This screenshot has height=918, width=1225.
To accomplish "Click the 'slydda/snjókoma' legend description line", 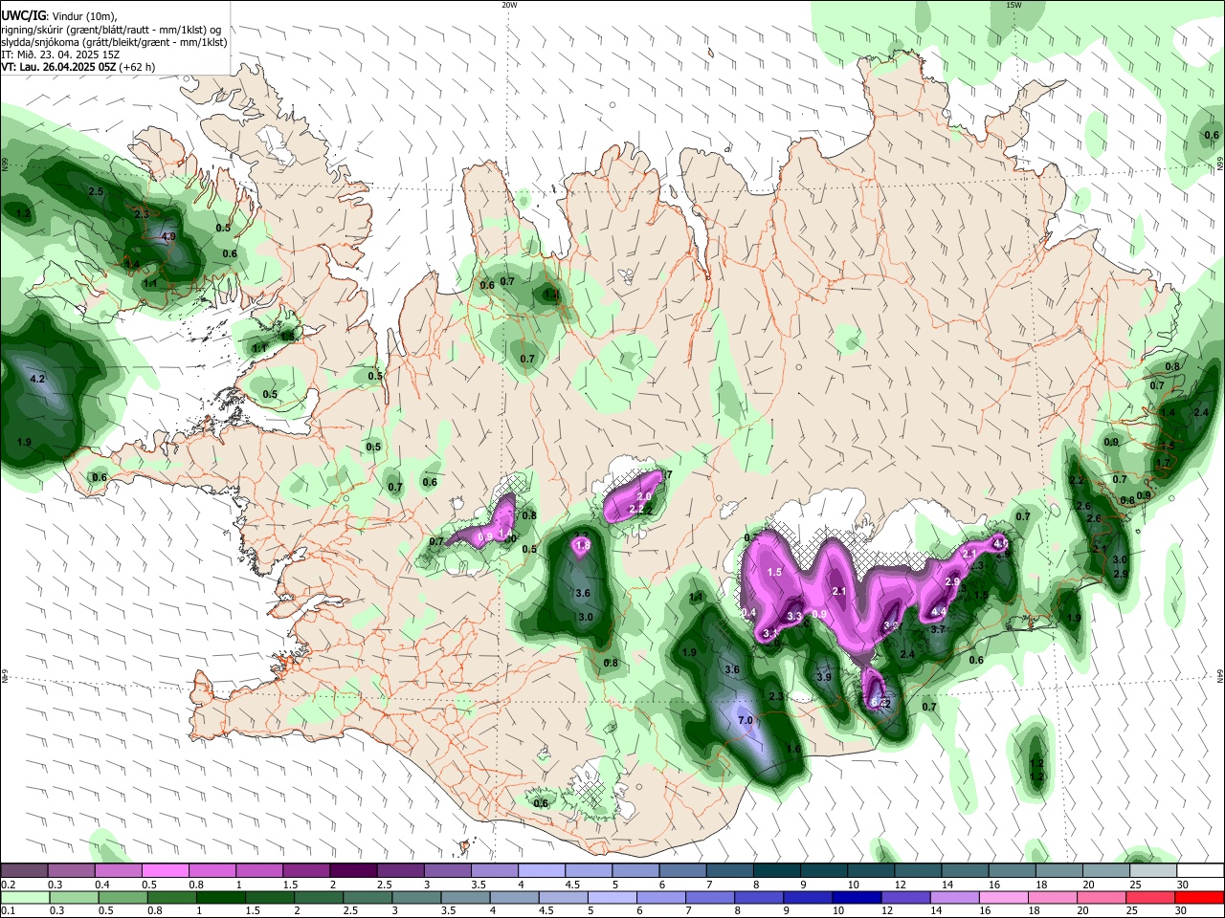I will click(x=114, y=42).
